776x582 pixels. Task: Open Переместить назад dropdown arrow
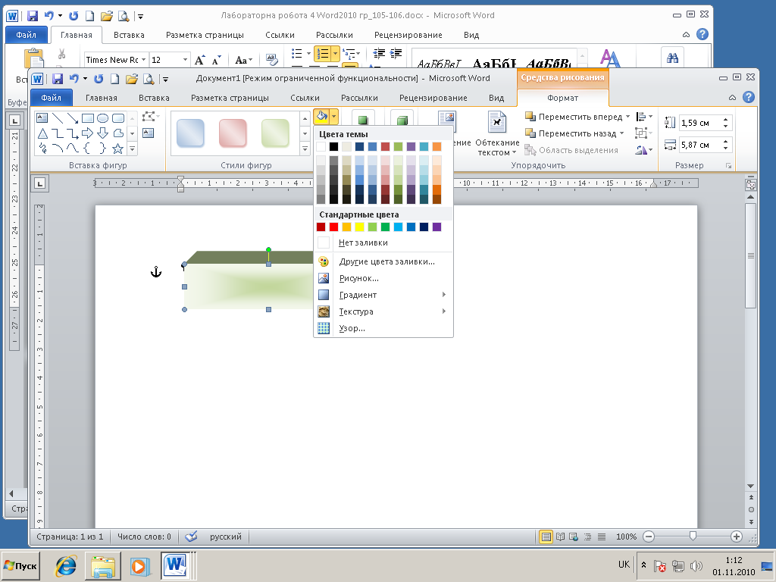pos(621,133)
